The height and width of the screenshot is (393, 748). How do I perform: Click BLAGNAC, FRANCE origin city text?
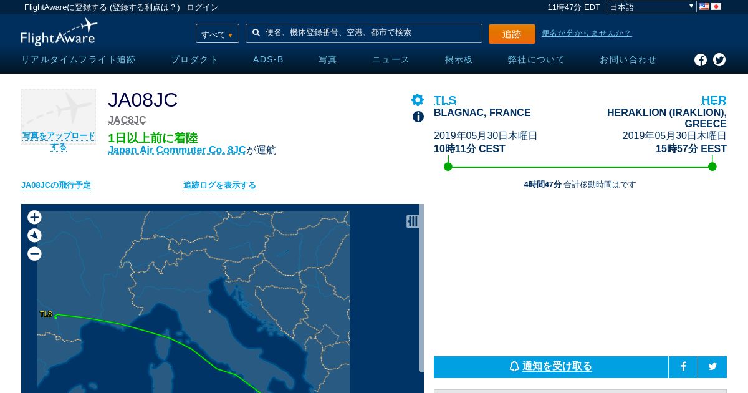482,113
